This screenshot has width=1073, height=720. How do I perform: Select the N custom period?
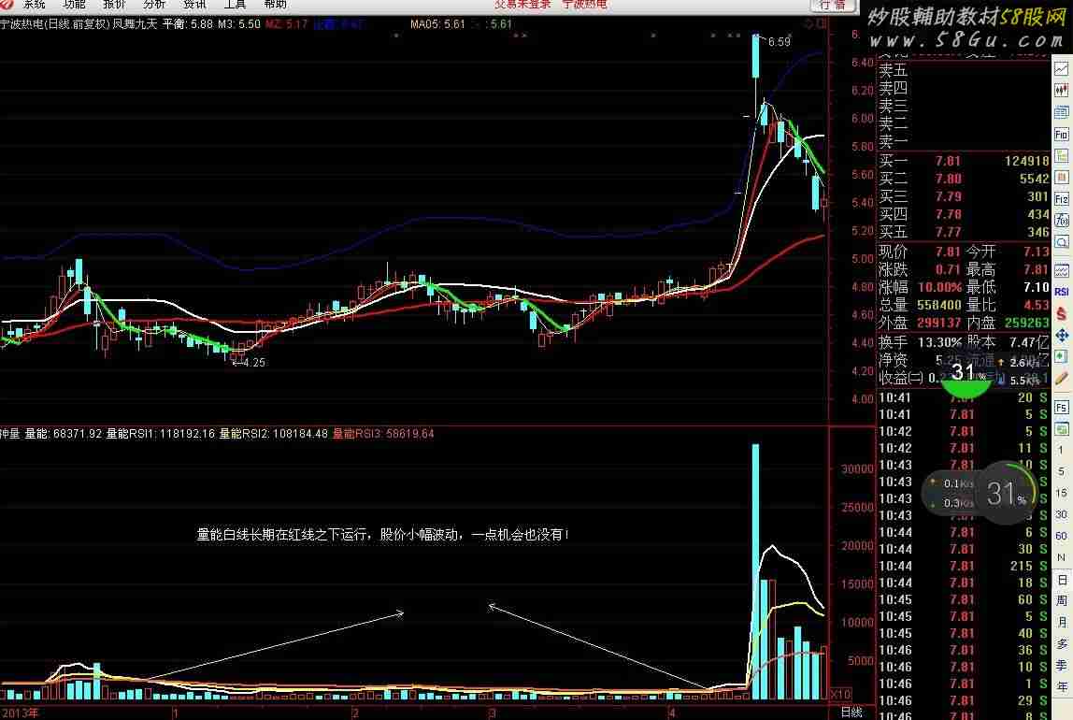(1062, 558)
